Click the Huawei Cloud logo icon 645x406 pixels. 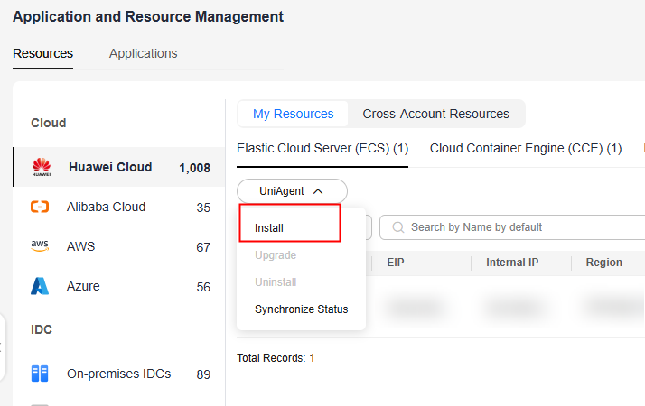pyautogui.click(x=42, y=167)
